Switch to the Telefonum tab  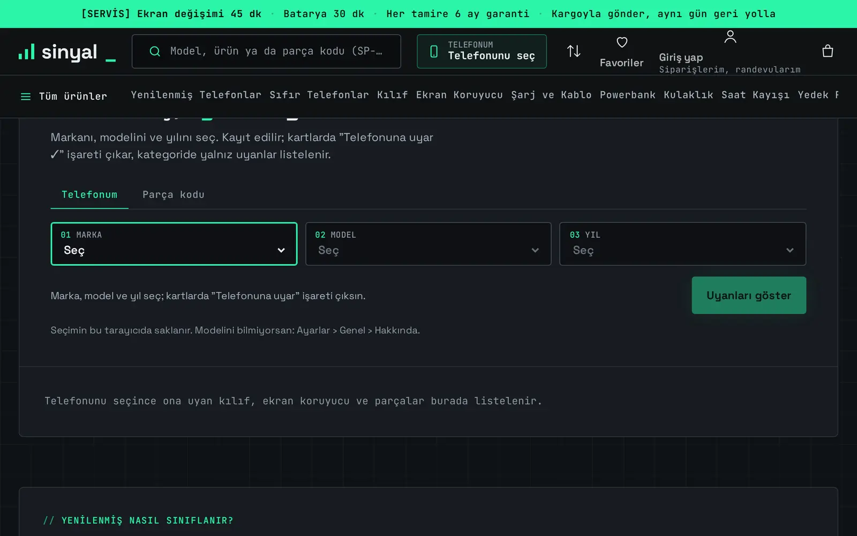point(89,194)
